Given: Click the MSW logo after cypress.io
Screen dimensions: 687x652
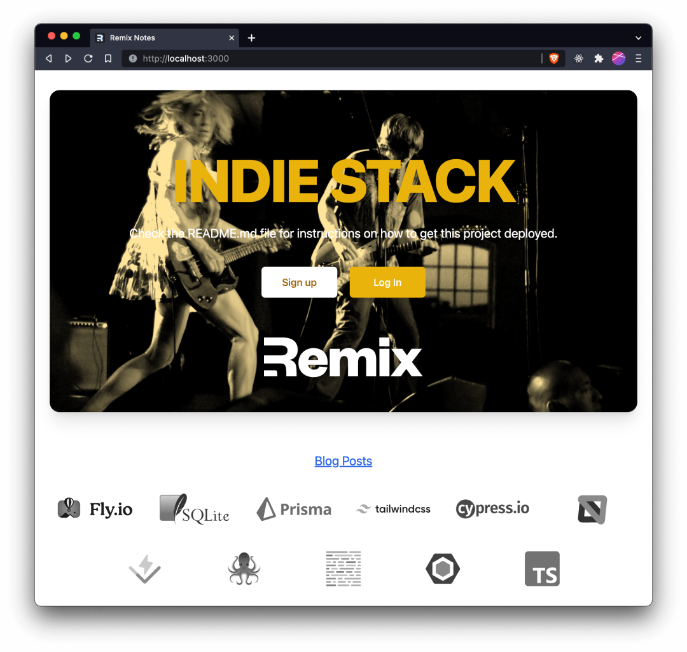Looking at the screenshot, I should (592, 509).
